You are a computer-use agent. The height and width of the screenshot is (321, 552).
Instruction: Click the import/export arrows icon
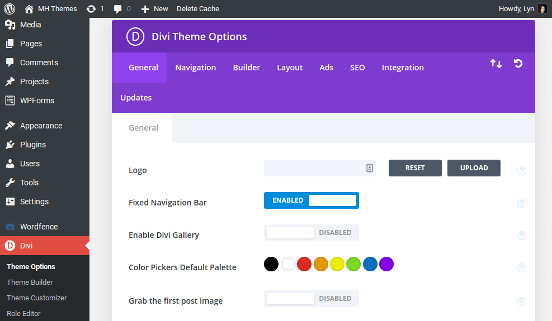click(x=496, y=64)
